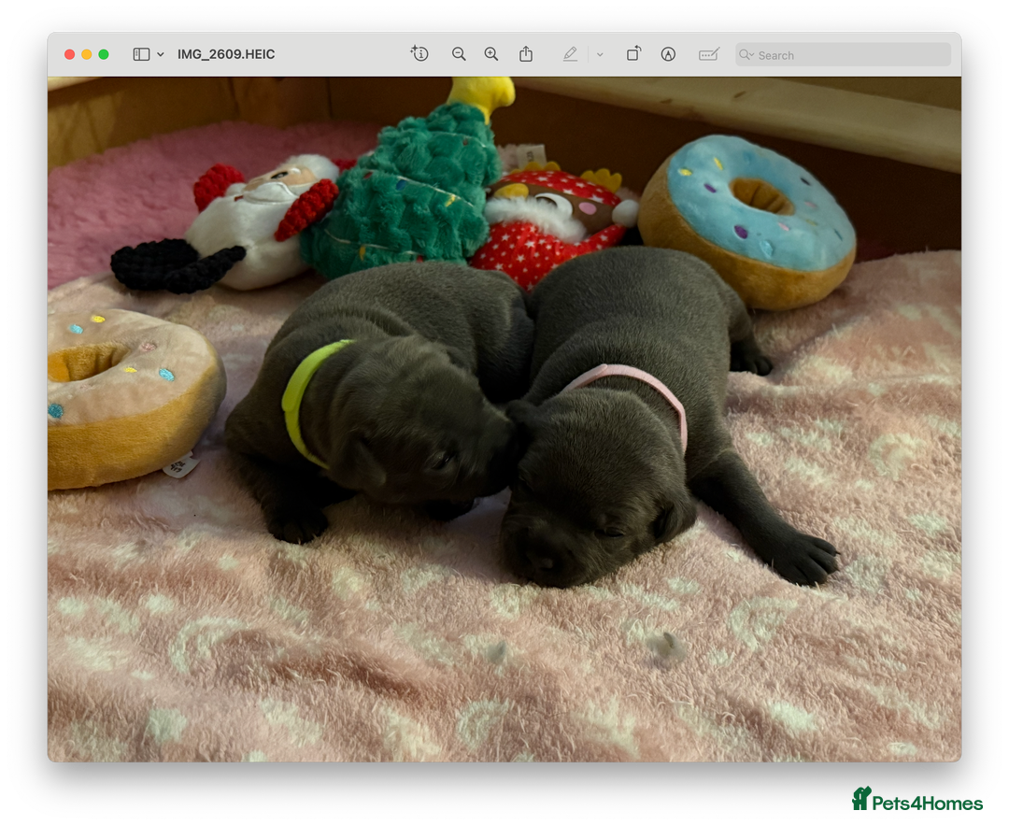Viewport: 1009px width, 825px height.
Task: Expand the sidebar view options chevron
Action: coord(159,54)
